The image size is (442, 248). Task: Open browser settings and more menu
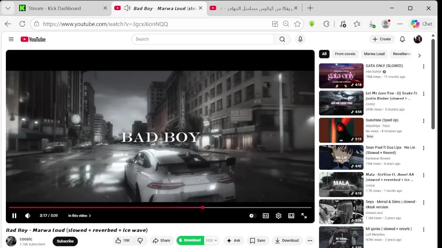pos(400,24)
